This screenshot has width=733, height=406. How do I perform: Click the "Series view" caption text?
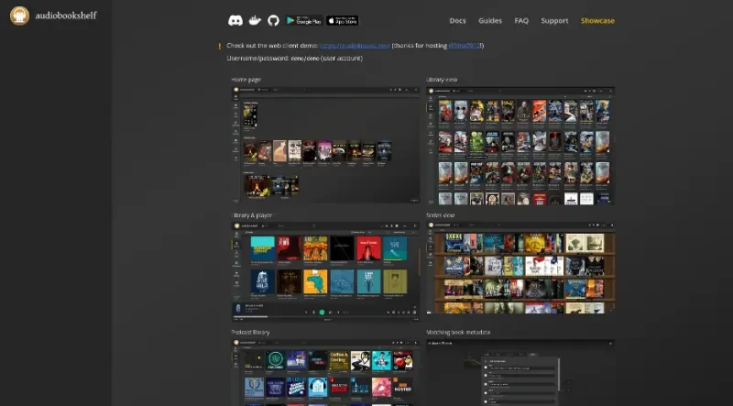(x=440, y=215)
